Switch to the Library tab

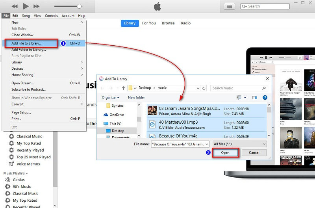coord(130,23)
